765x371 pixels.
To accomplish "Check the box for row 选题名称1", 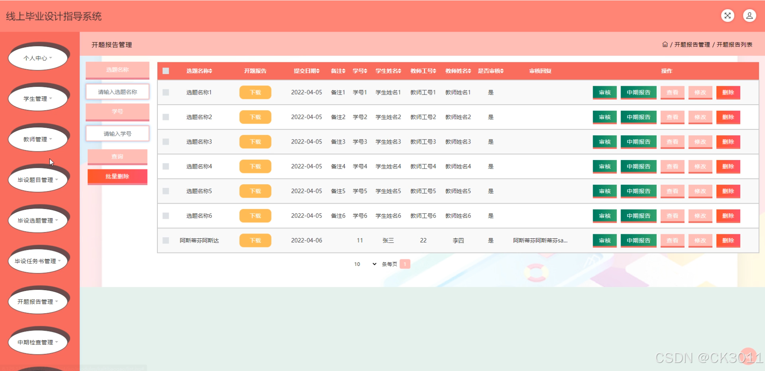I will tap(166, 93).
